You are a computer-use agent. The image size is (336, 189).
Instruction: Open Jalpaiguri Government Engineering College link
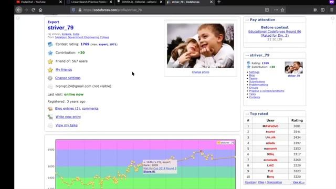tap(82, 37)
